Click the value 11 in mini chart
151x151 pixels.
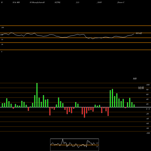pos(97,143)
